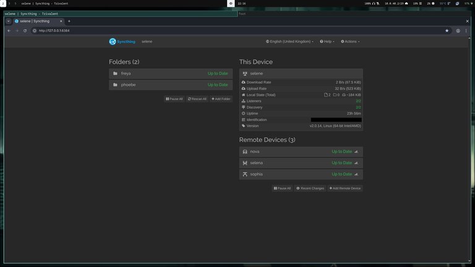Click the Local State home icon
The image size is (475, 267).
[243, 95]
